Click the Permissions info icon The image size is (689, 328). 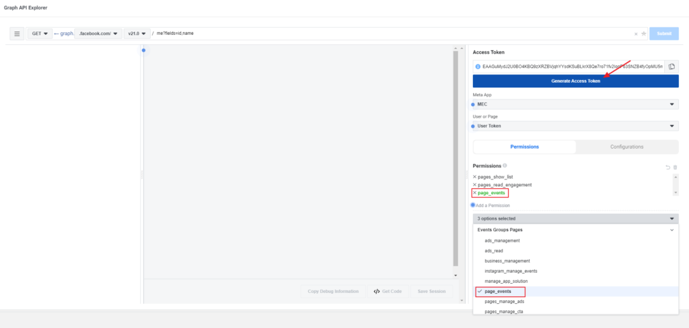click(505, 166)
